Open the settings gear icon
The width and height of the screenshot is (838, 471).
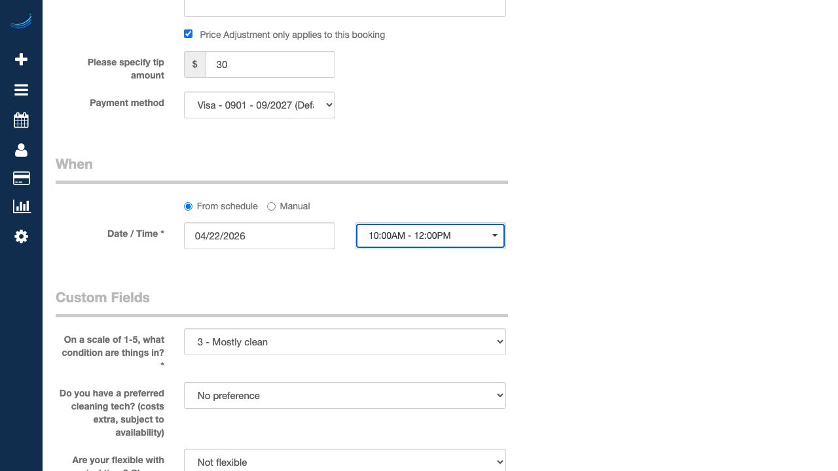[x=21, y=237]
